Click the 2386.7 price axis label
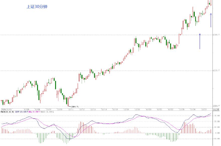Image resolution: width=221 pixels, height=146 pixels. [x=216, y=35]
